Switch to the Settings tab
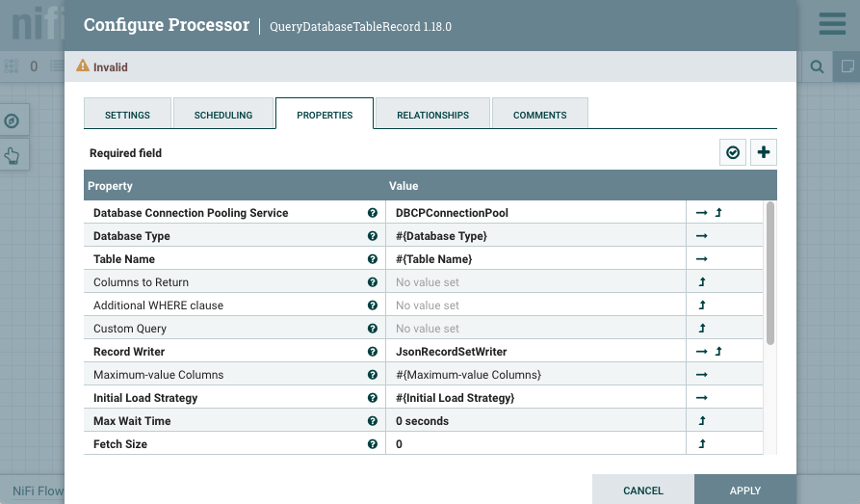Screen dimensions: 860x504 (127, 115)
